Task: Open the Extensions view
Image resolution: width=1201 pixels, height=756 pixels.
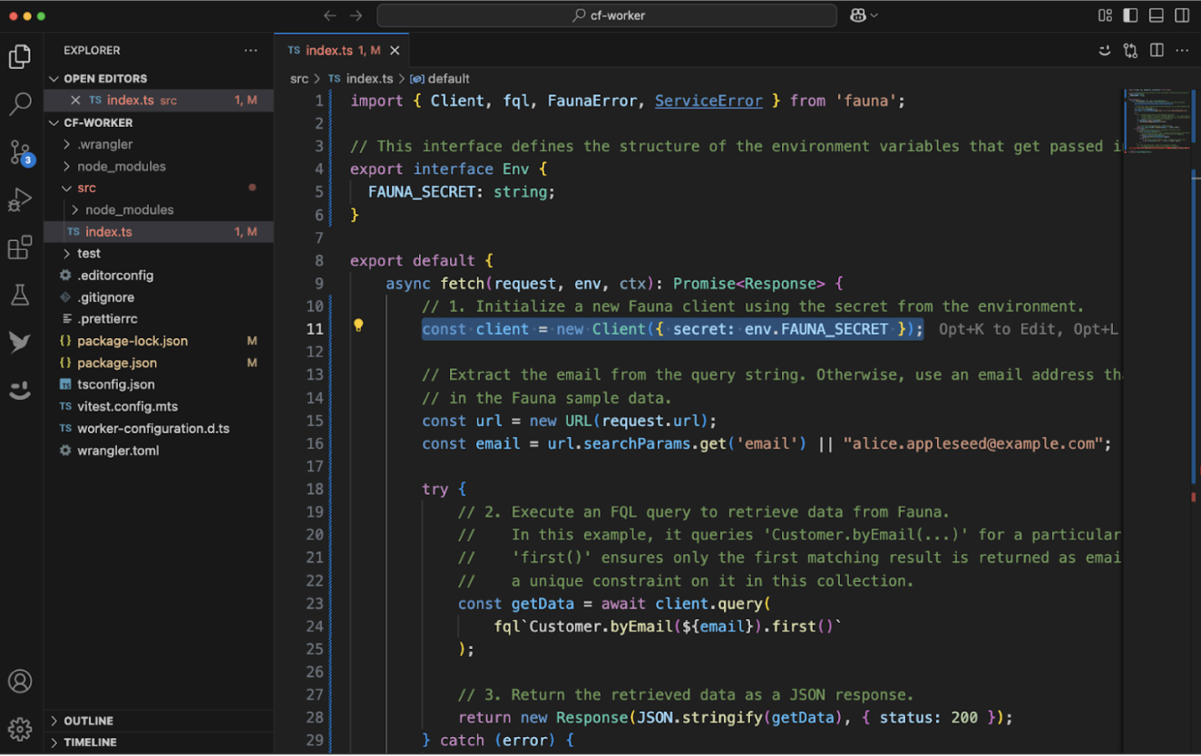Action: [x=20, y=247]
